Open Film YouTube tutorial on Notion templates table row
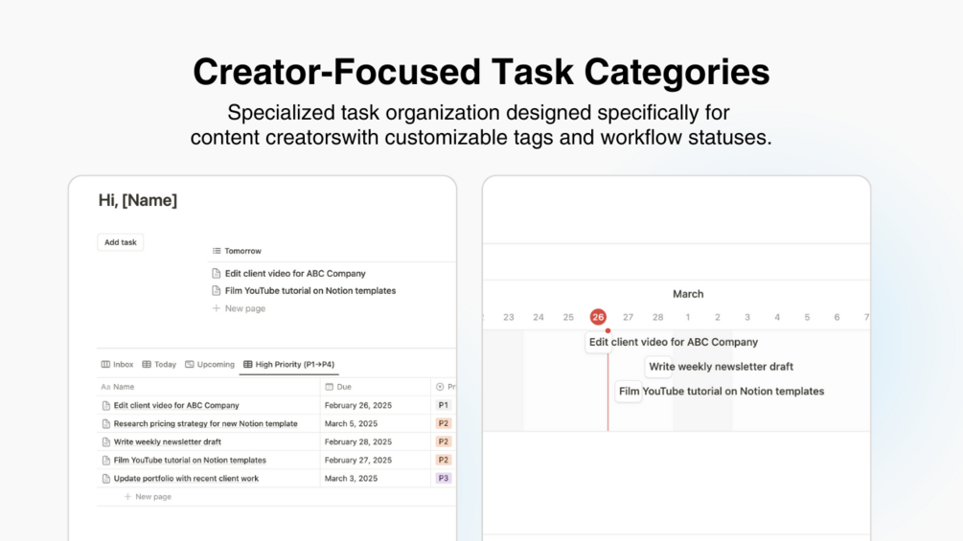This screenshot has width=963, height=541. tap(190, 460)
